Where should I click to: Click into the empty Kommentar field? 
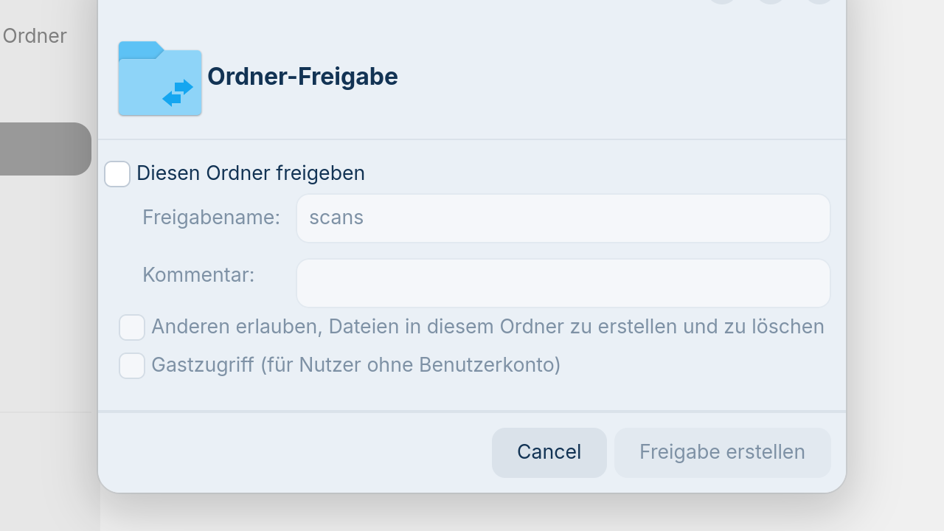coord(563,283)
